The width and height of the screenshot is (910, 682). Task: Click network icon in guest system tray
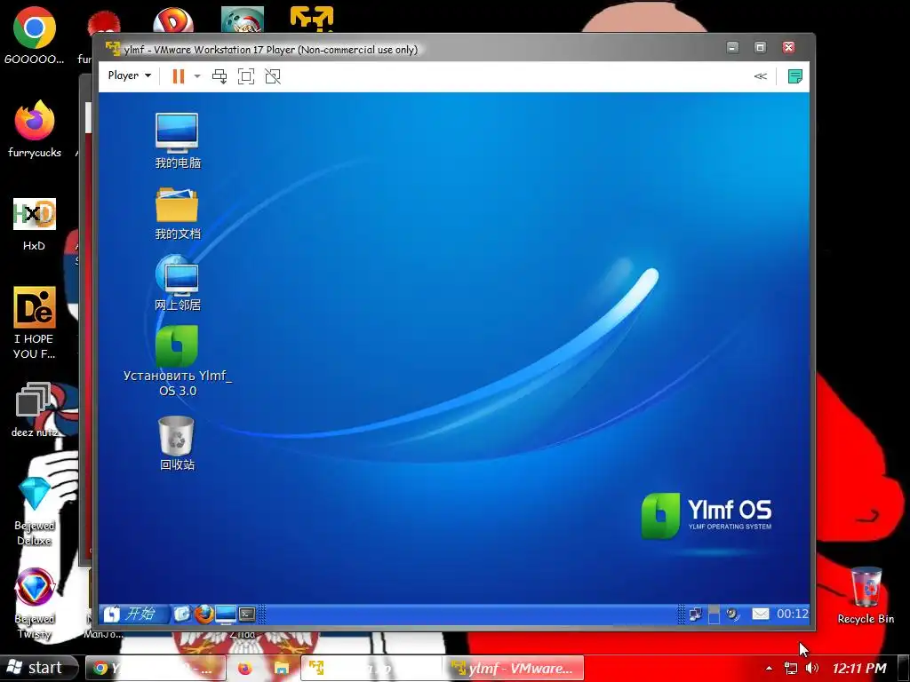tap(695, 615)
